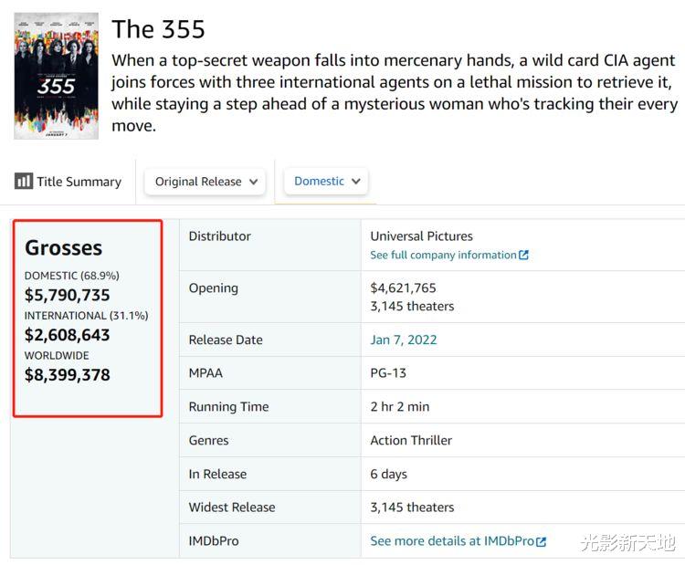
Task: Click the Universal Pictures distributor name
Action: (421, 235)
